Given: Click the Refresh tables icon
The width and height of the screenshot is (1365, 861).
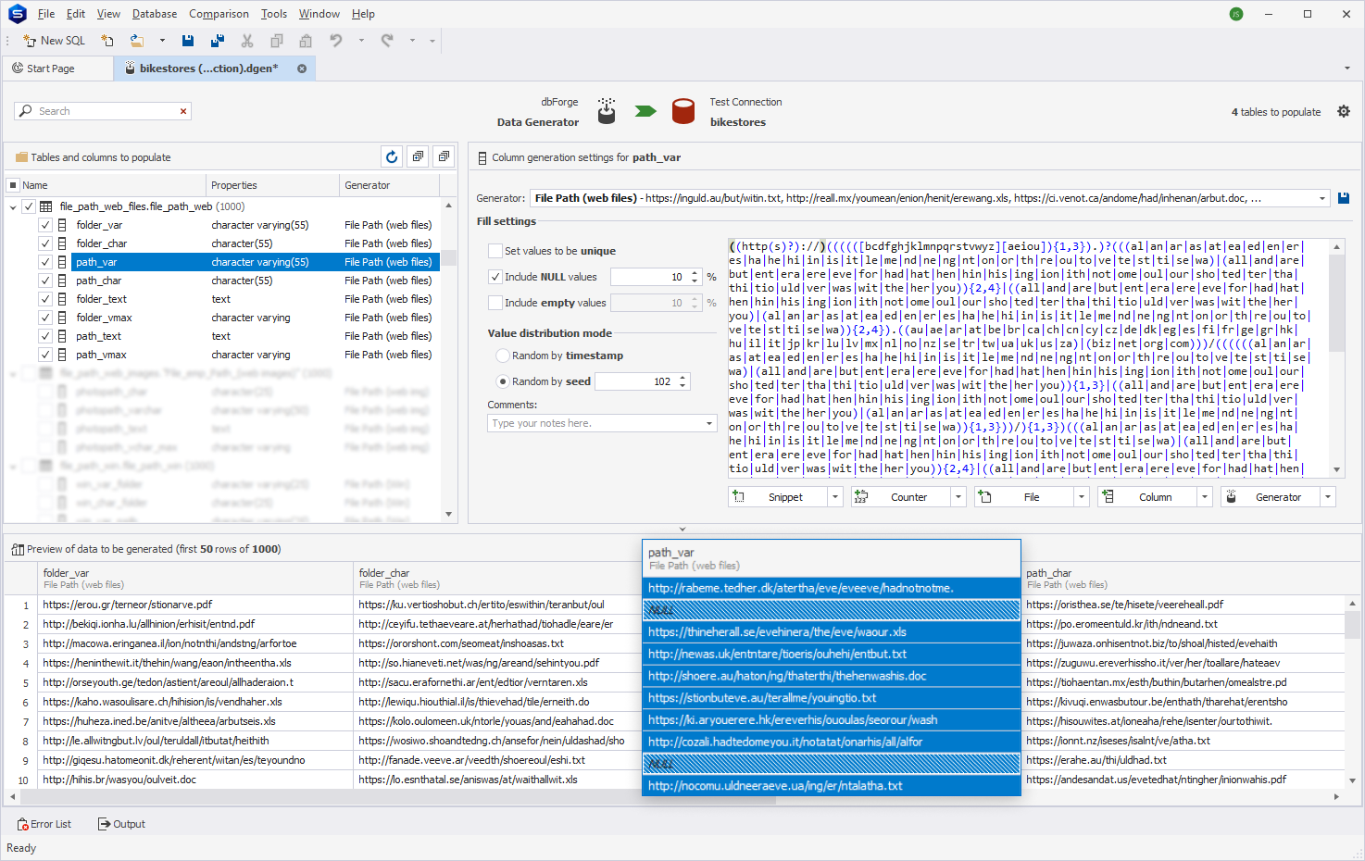Looking at the screenshot, I should 392,156.
